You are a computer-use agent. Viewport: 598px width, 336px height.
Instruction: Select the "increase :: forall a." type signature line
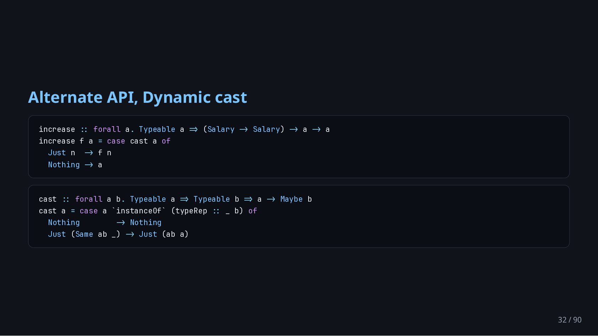(184, 129)
